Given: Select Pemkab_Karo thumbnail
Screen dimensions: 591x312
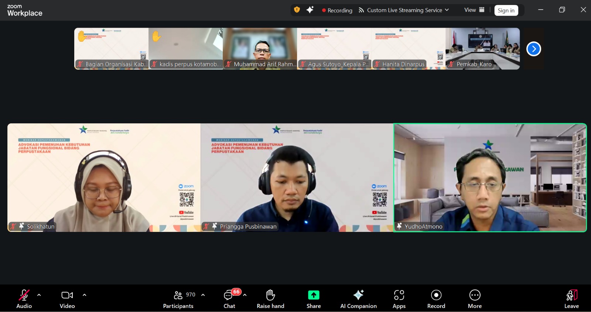Looking at the screenshot, I should pyautogui.click(x=483, y=49).
